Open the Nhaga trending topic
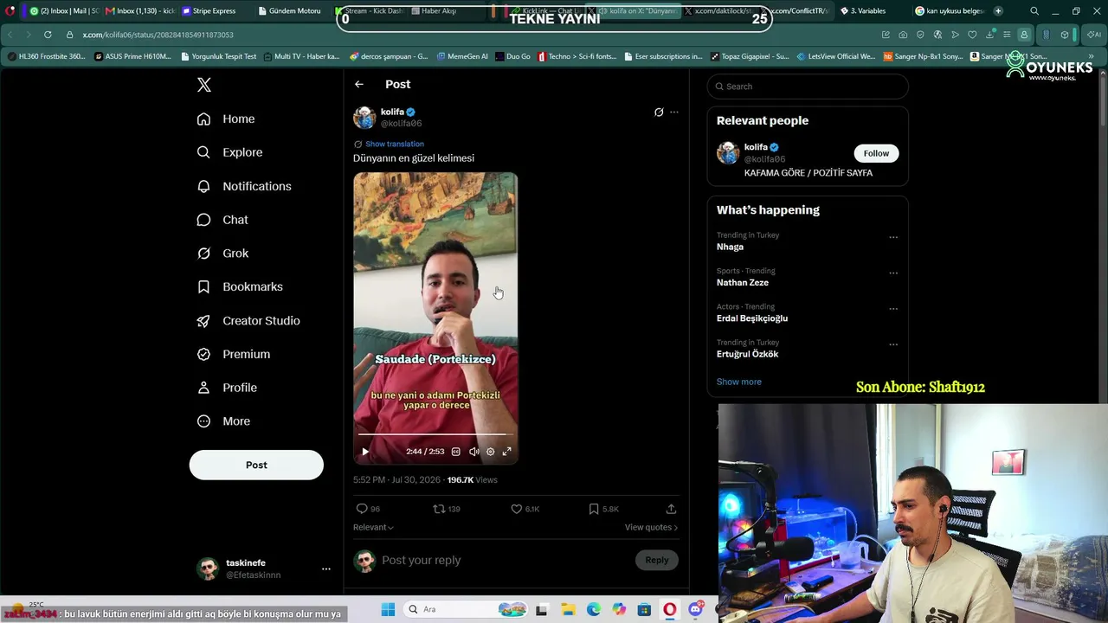Screen dimensions: 1108x623 coord(730,247)
